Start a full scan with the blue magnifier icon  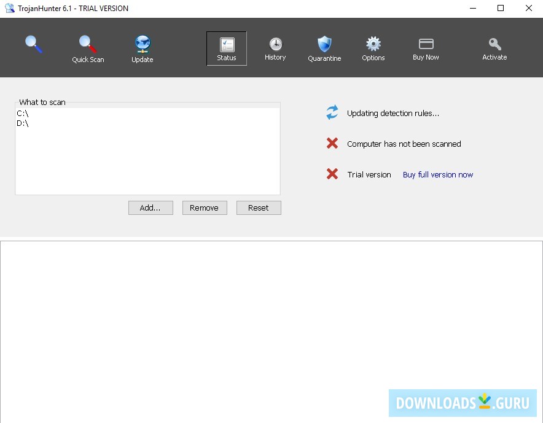[x=34, y=44]
